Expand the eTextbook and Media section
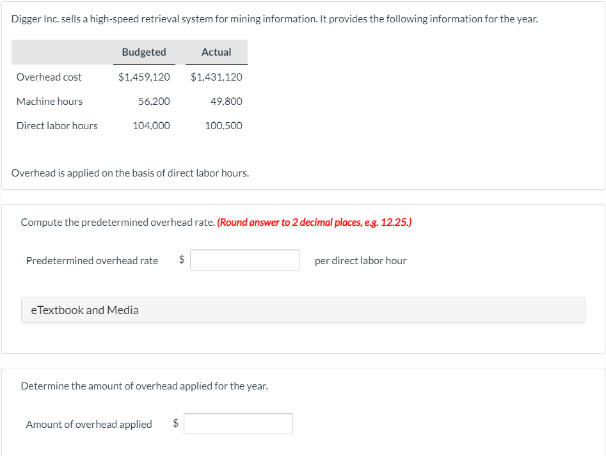606x456 pixels. tap(303, 310)
